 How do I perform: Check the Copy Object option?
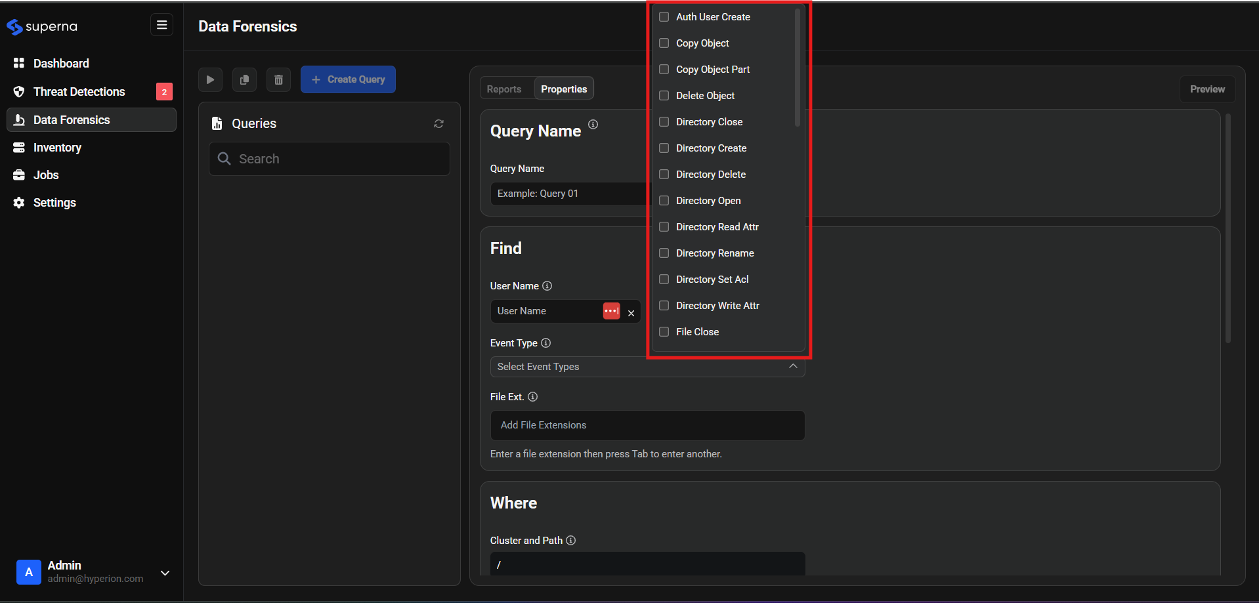[664, 43]
